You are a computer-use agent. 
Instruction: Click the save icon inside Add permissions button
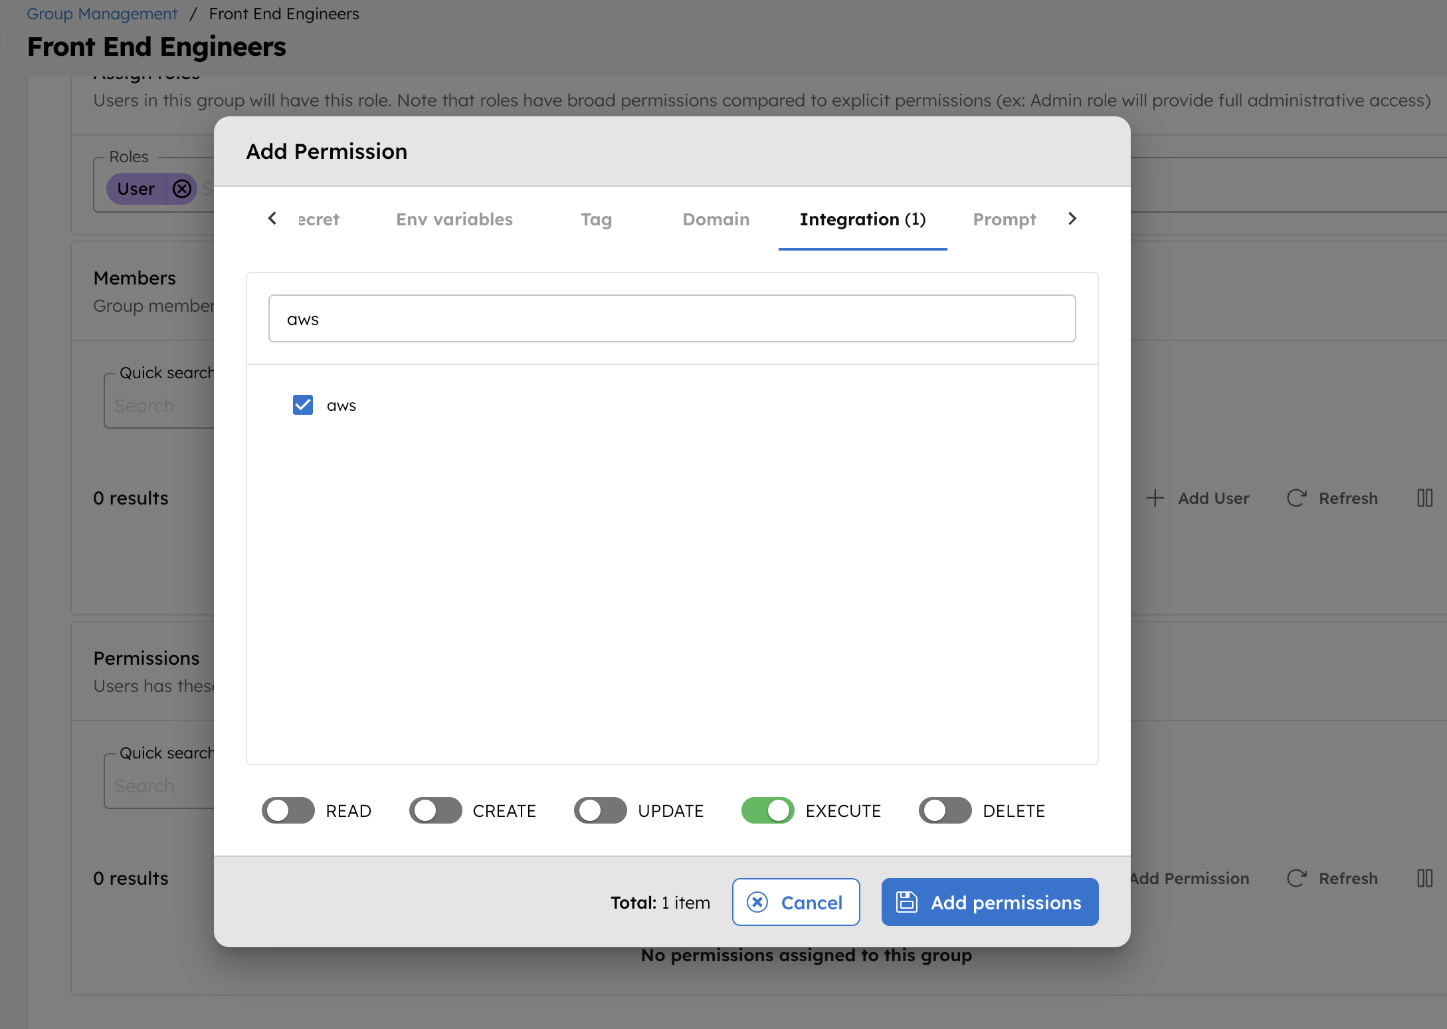(x=908, y=902)
